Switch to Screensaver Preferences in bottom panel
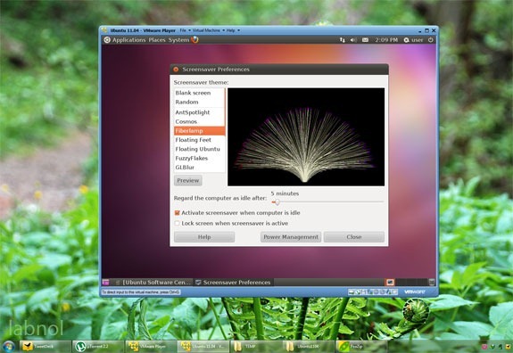The width and height of the screenshot is (513, 353). click(x=233, y=282)
